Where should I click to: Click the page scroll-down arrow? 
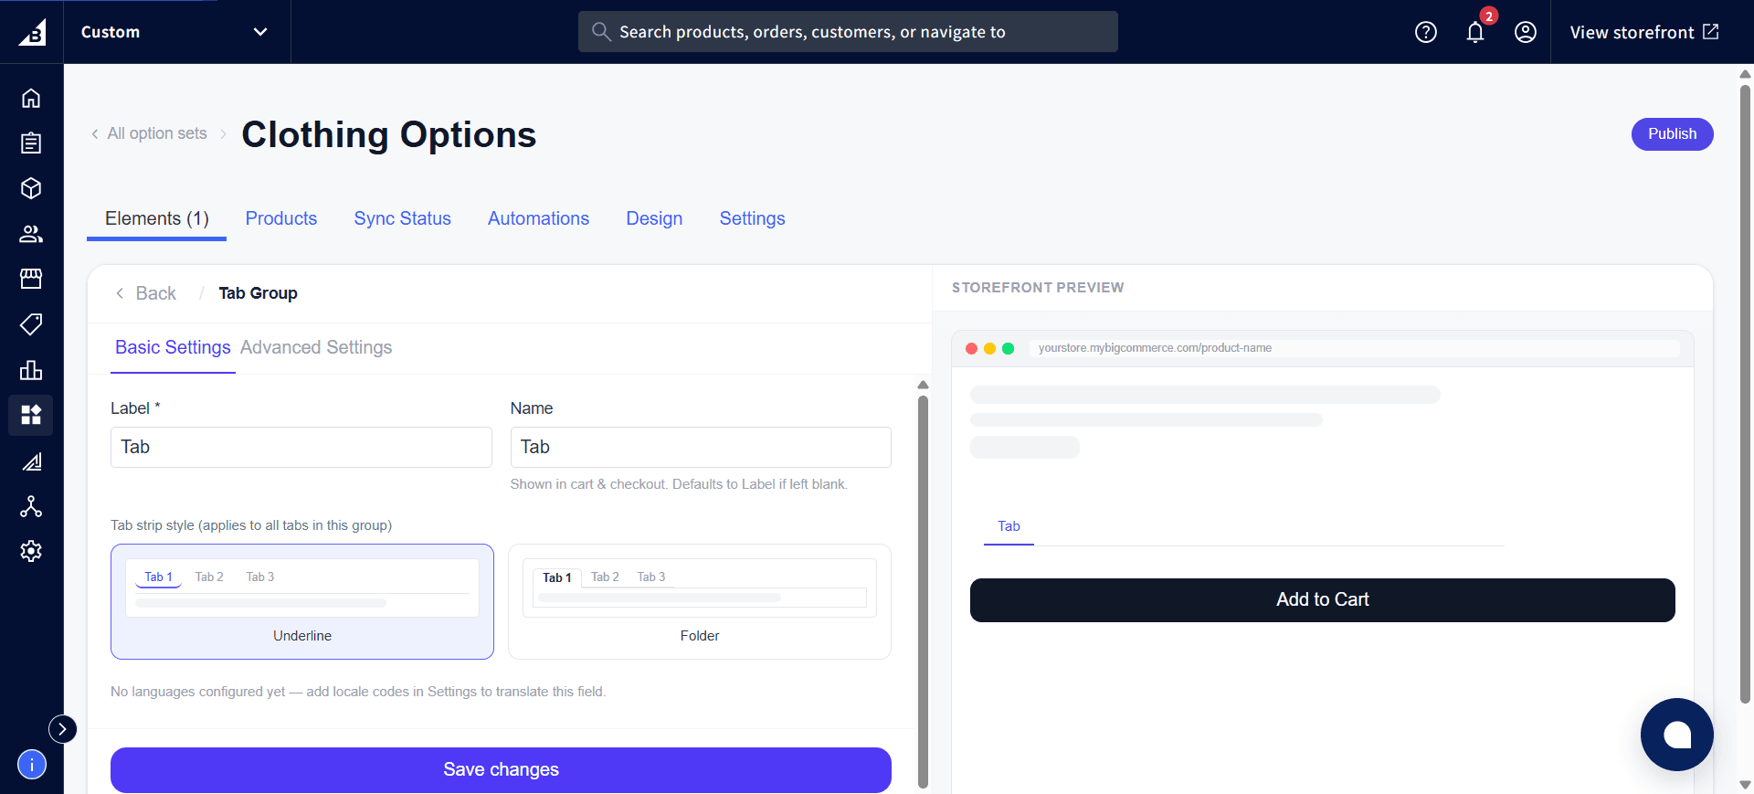point(1745,784)
